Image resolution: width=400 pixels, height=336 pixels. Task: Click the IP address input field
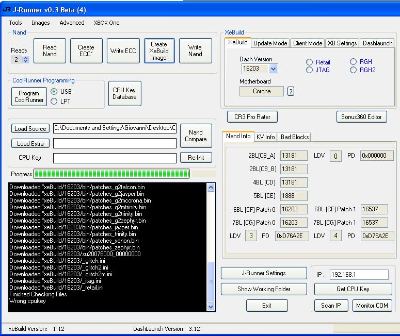[359, 275]
